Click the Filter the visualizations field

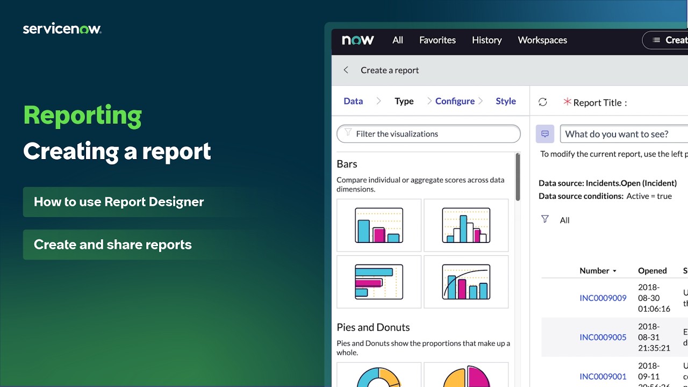[x=428, y=134]
